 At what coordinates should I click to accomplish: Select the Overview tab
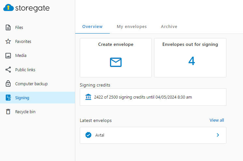tap(93, 26)
